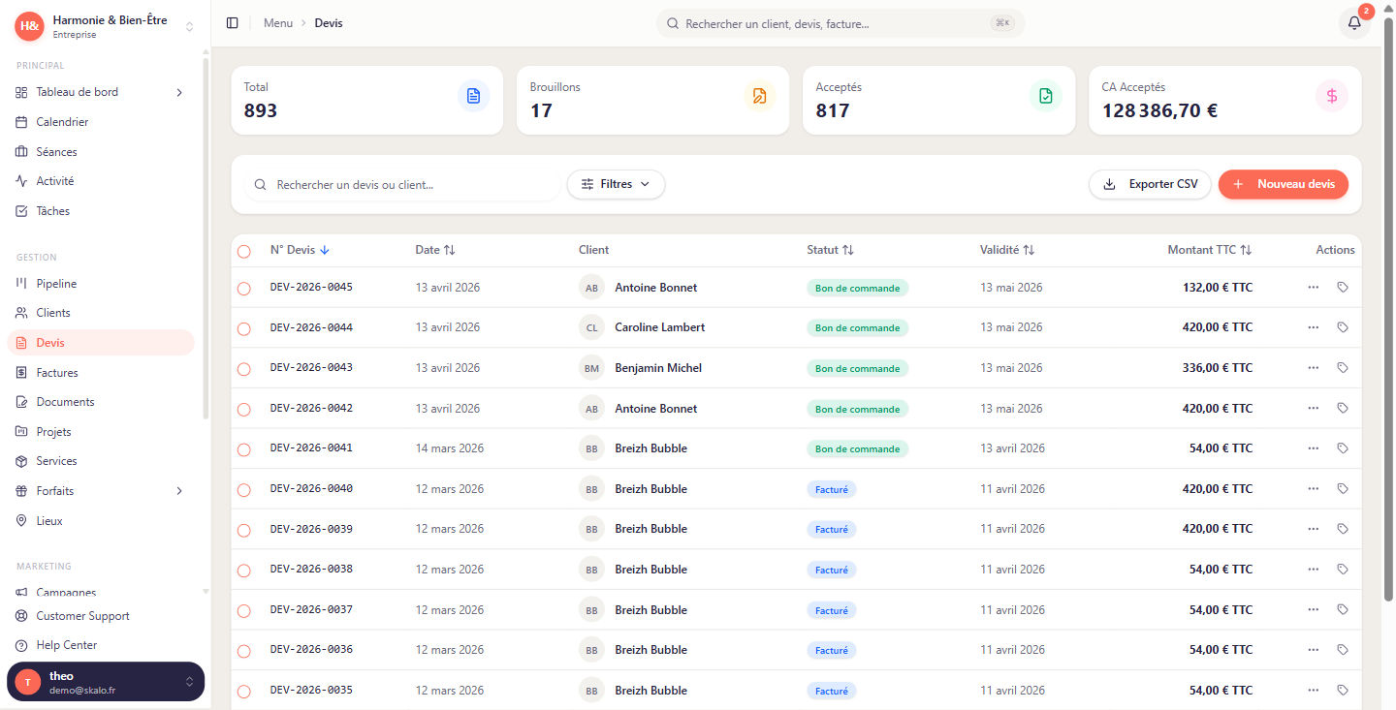Screen dimensions: 1396x710
Task: Click Exporter CSV button
Action: 1150,184
